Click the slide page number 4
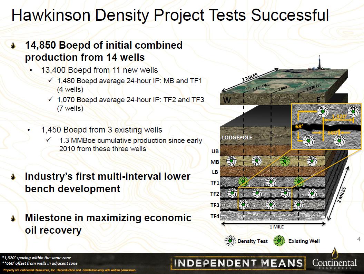The image size is (364, 274). point(358,239)
